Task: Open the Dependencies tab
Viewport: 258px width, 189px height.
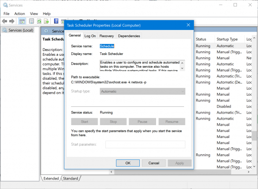Action: coord(129,36)
